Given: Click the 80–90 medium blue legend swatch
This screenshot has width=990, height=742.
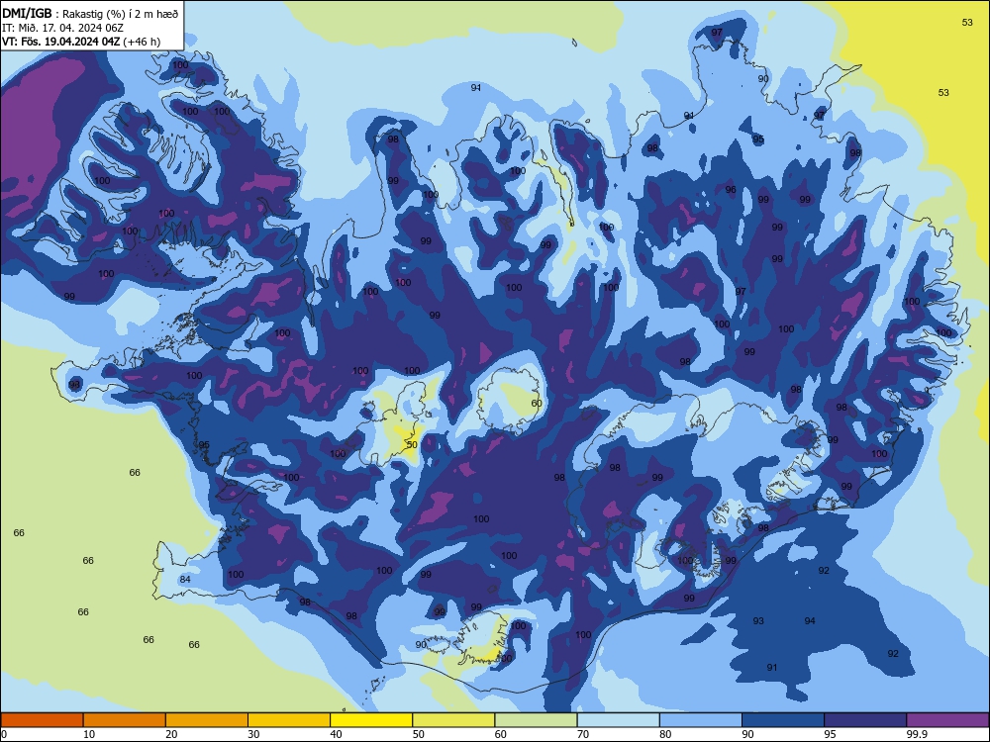Looking at the screenshot, I should pyautogui.click(x=701, y=720).
